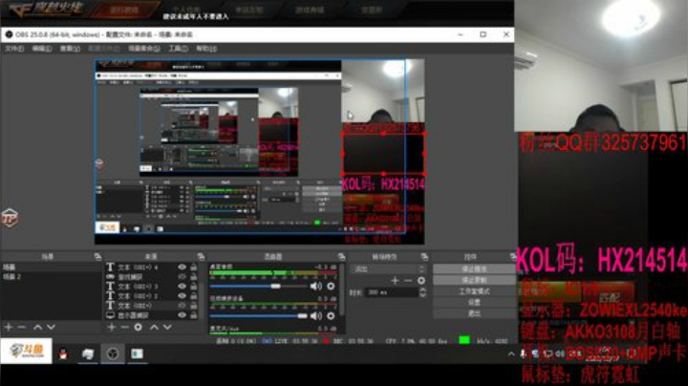Toggle lock on 文本 (GDI+) 3 source
This screenshot has height=386, width=688.
pos(193,286)
